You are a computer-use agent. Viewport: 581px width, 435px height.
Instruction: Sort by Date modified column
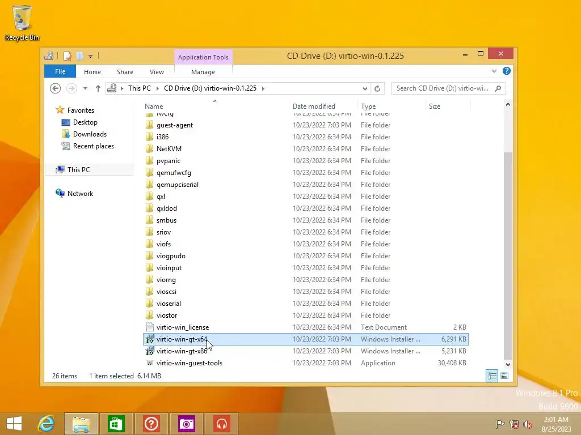[x=314, y=106]
